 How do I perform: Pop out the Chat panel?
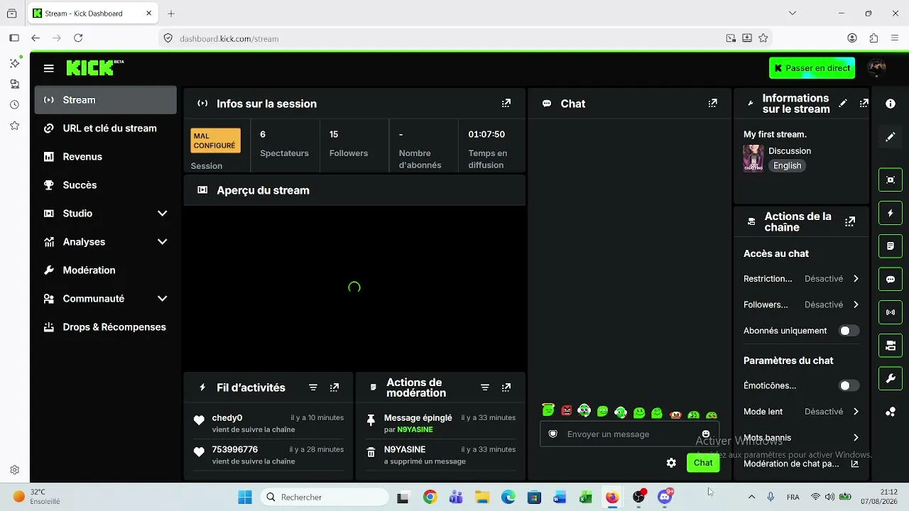coord(713,104)
